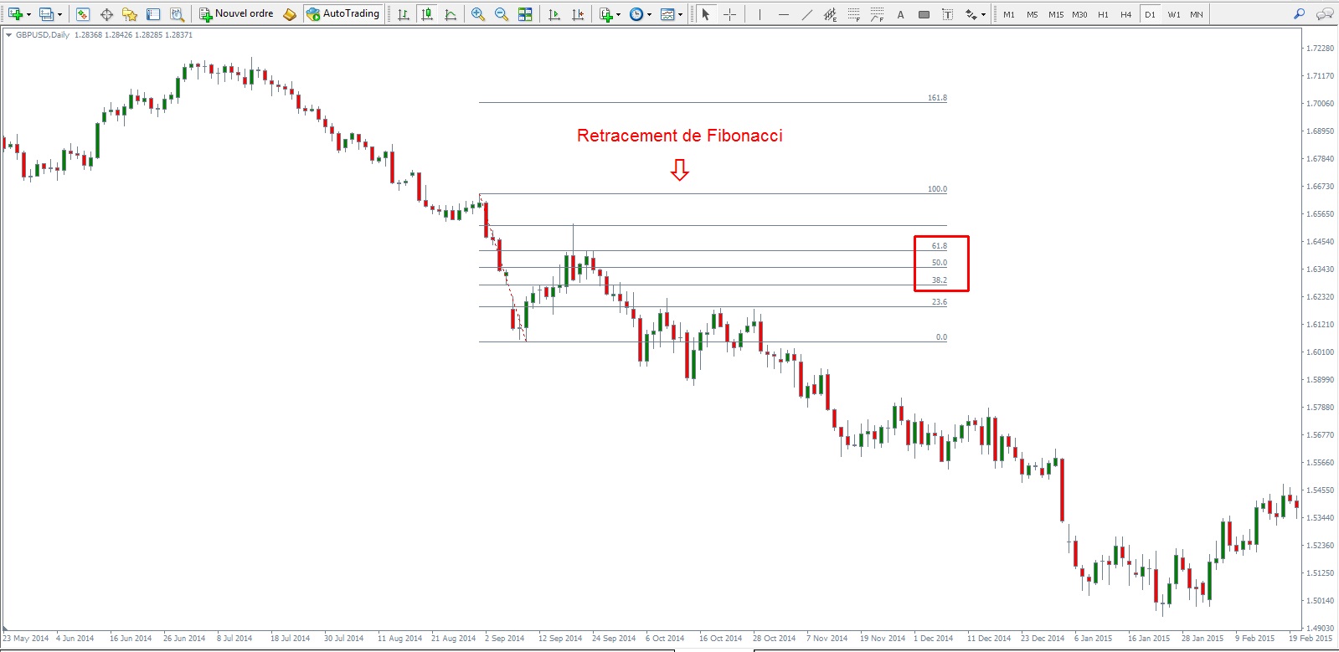Switch to the M5 timeframe
Image resolution: width=1339 pixels, height=652 pixels.
[x=1033, y=14]
